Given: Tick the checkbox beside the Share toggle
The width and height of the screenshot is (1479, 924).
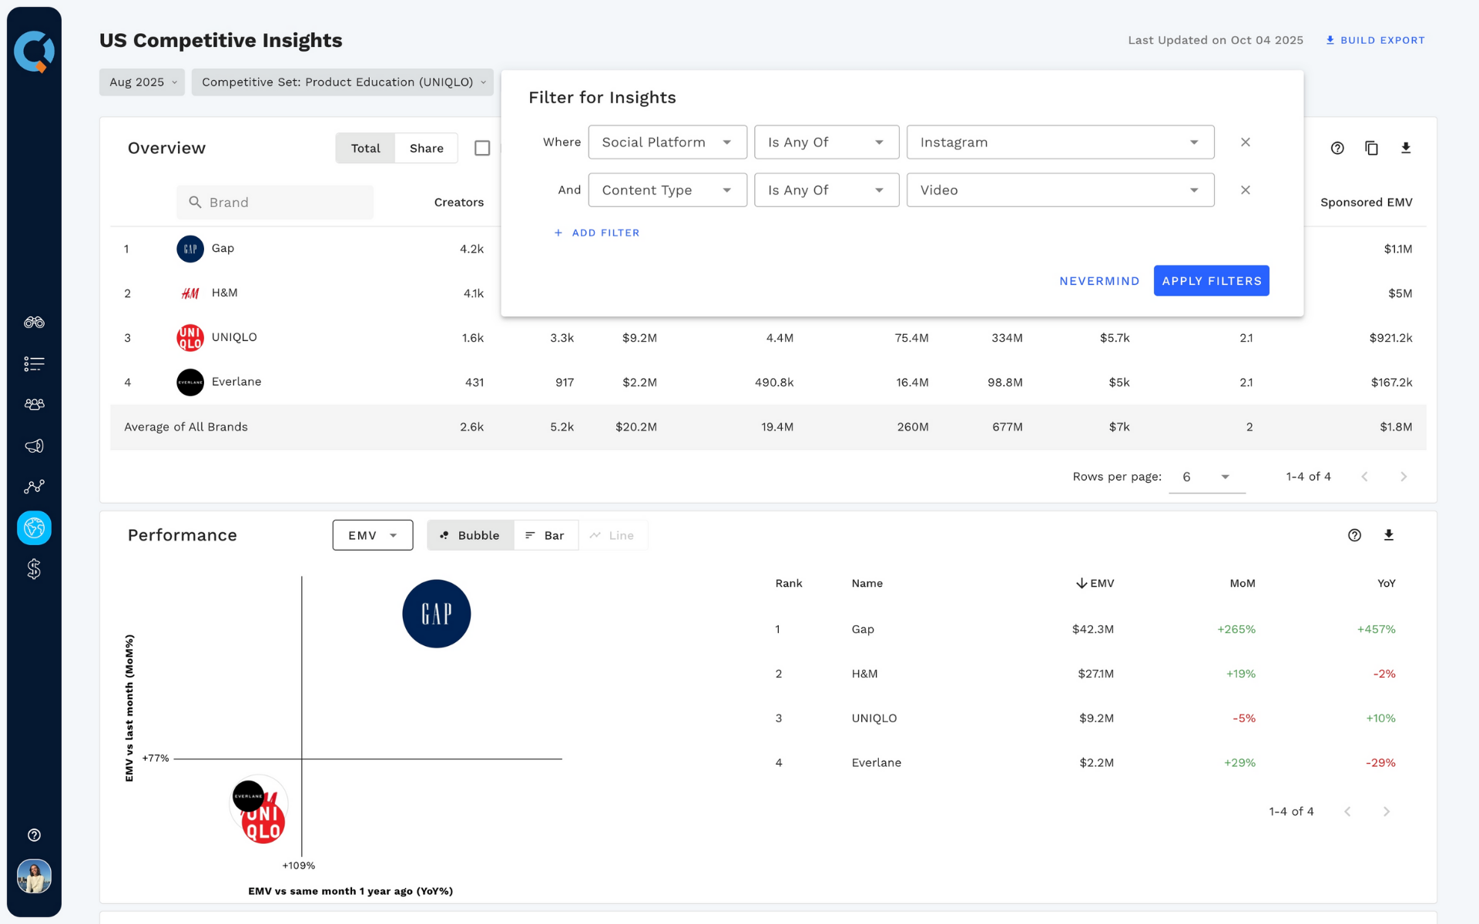Looking at the screenshot, I should (483, 148).
